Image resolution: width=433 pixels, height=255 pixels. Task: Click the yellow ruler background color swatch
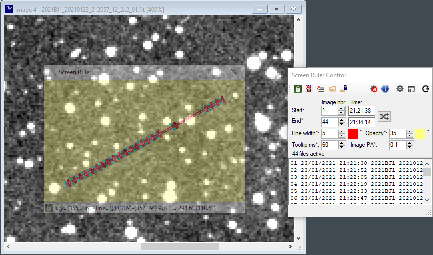point(420,133)
